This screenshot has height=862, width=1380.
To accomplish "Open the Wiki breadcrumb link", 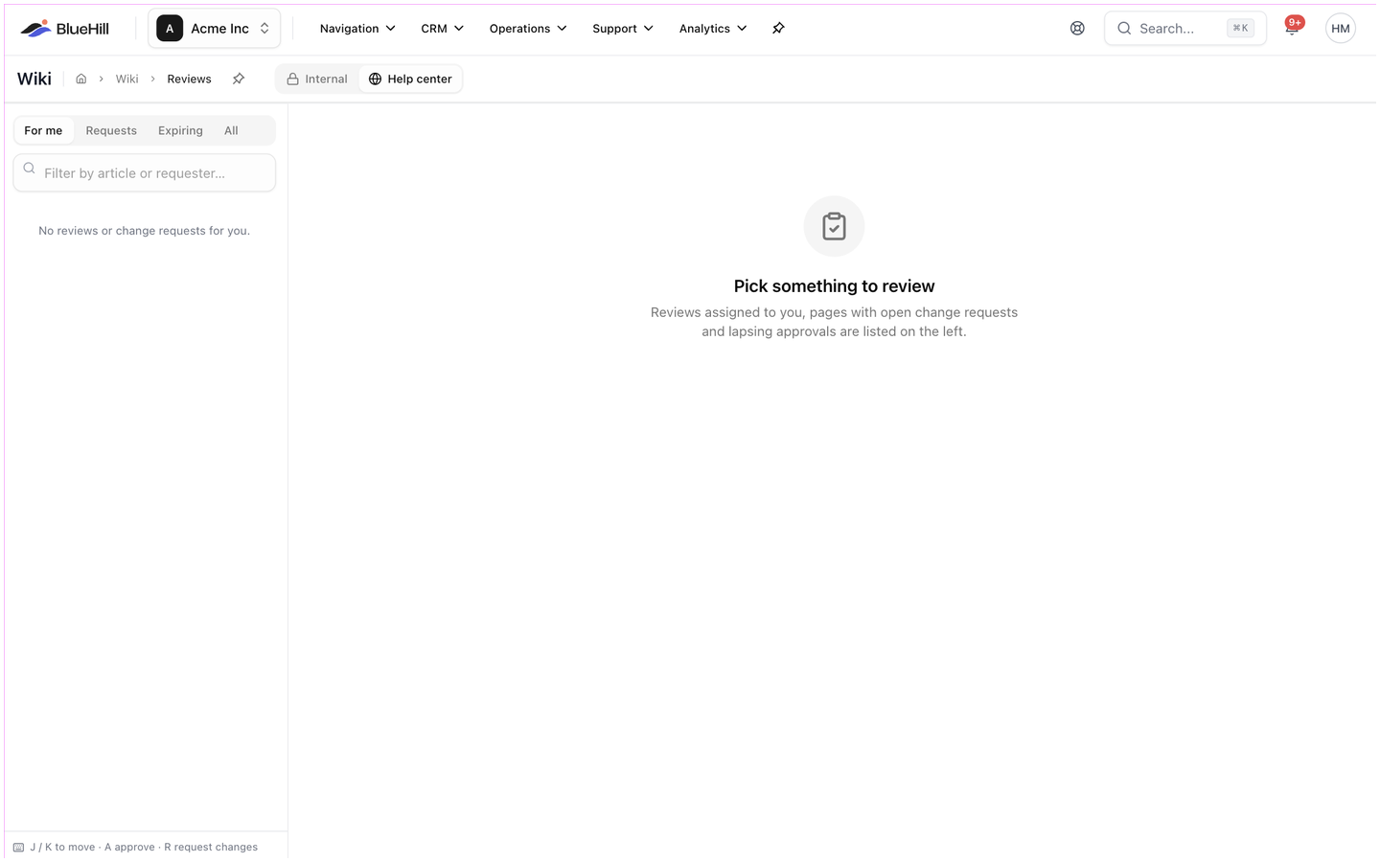I will click(127, 79).
